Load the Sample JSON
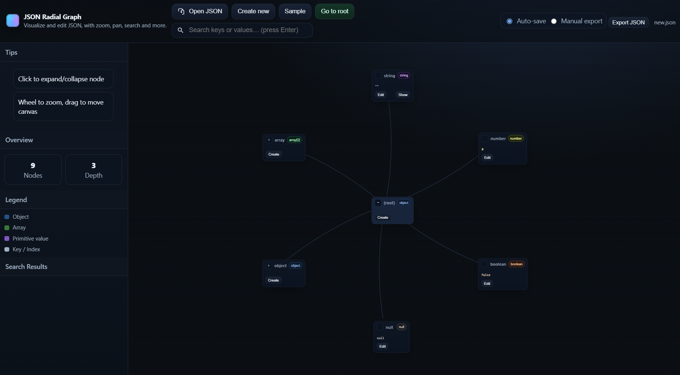 tap(295, 11)
